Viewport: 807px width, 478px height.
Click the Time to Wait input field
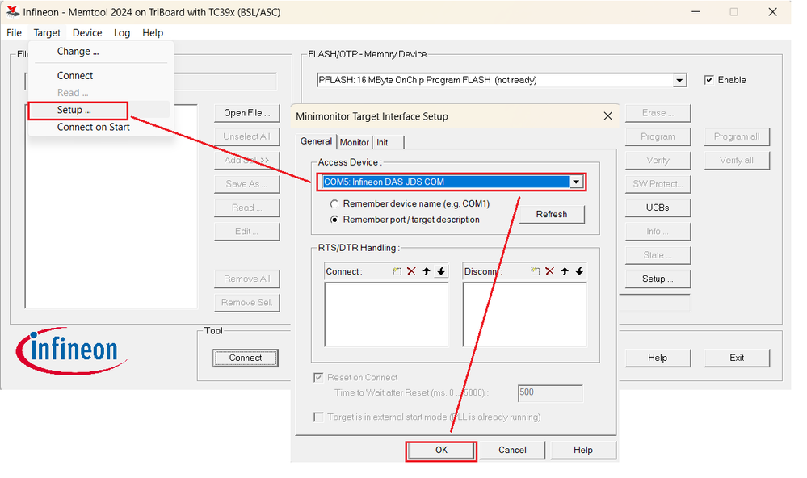point(550,393)
